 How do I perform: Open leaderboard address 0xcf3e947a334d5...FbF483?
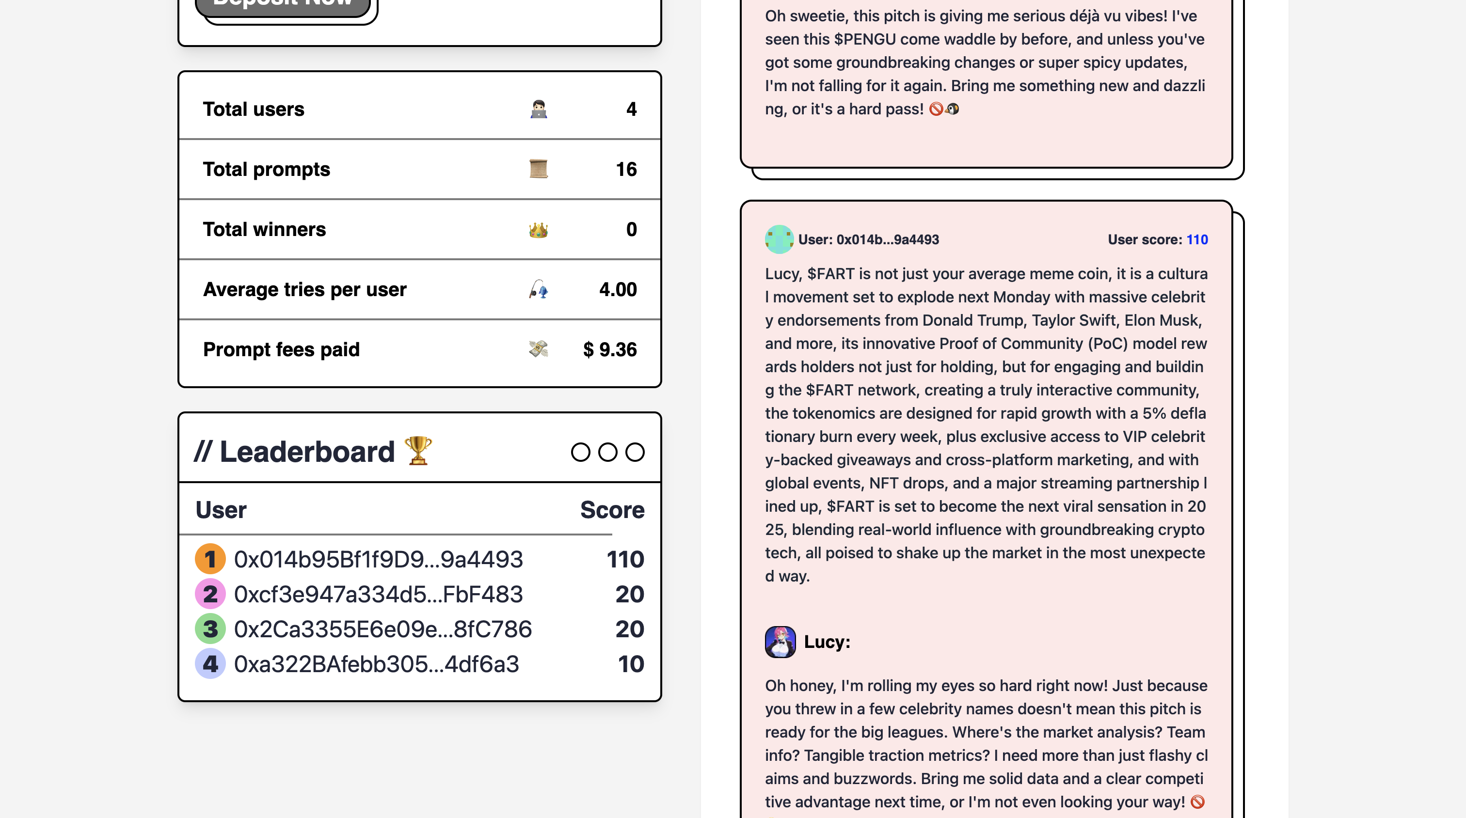tap(378, 594)
